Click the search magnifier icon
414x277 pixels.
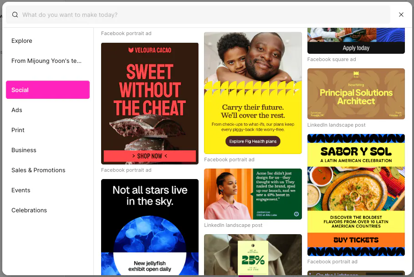[15, 15]
